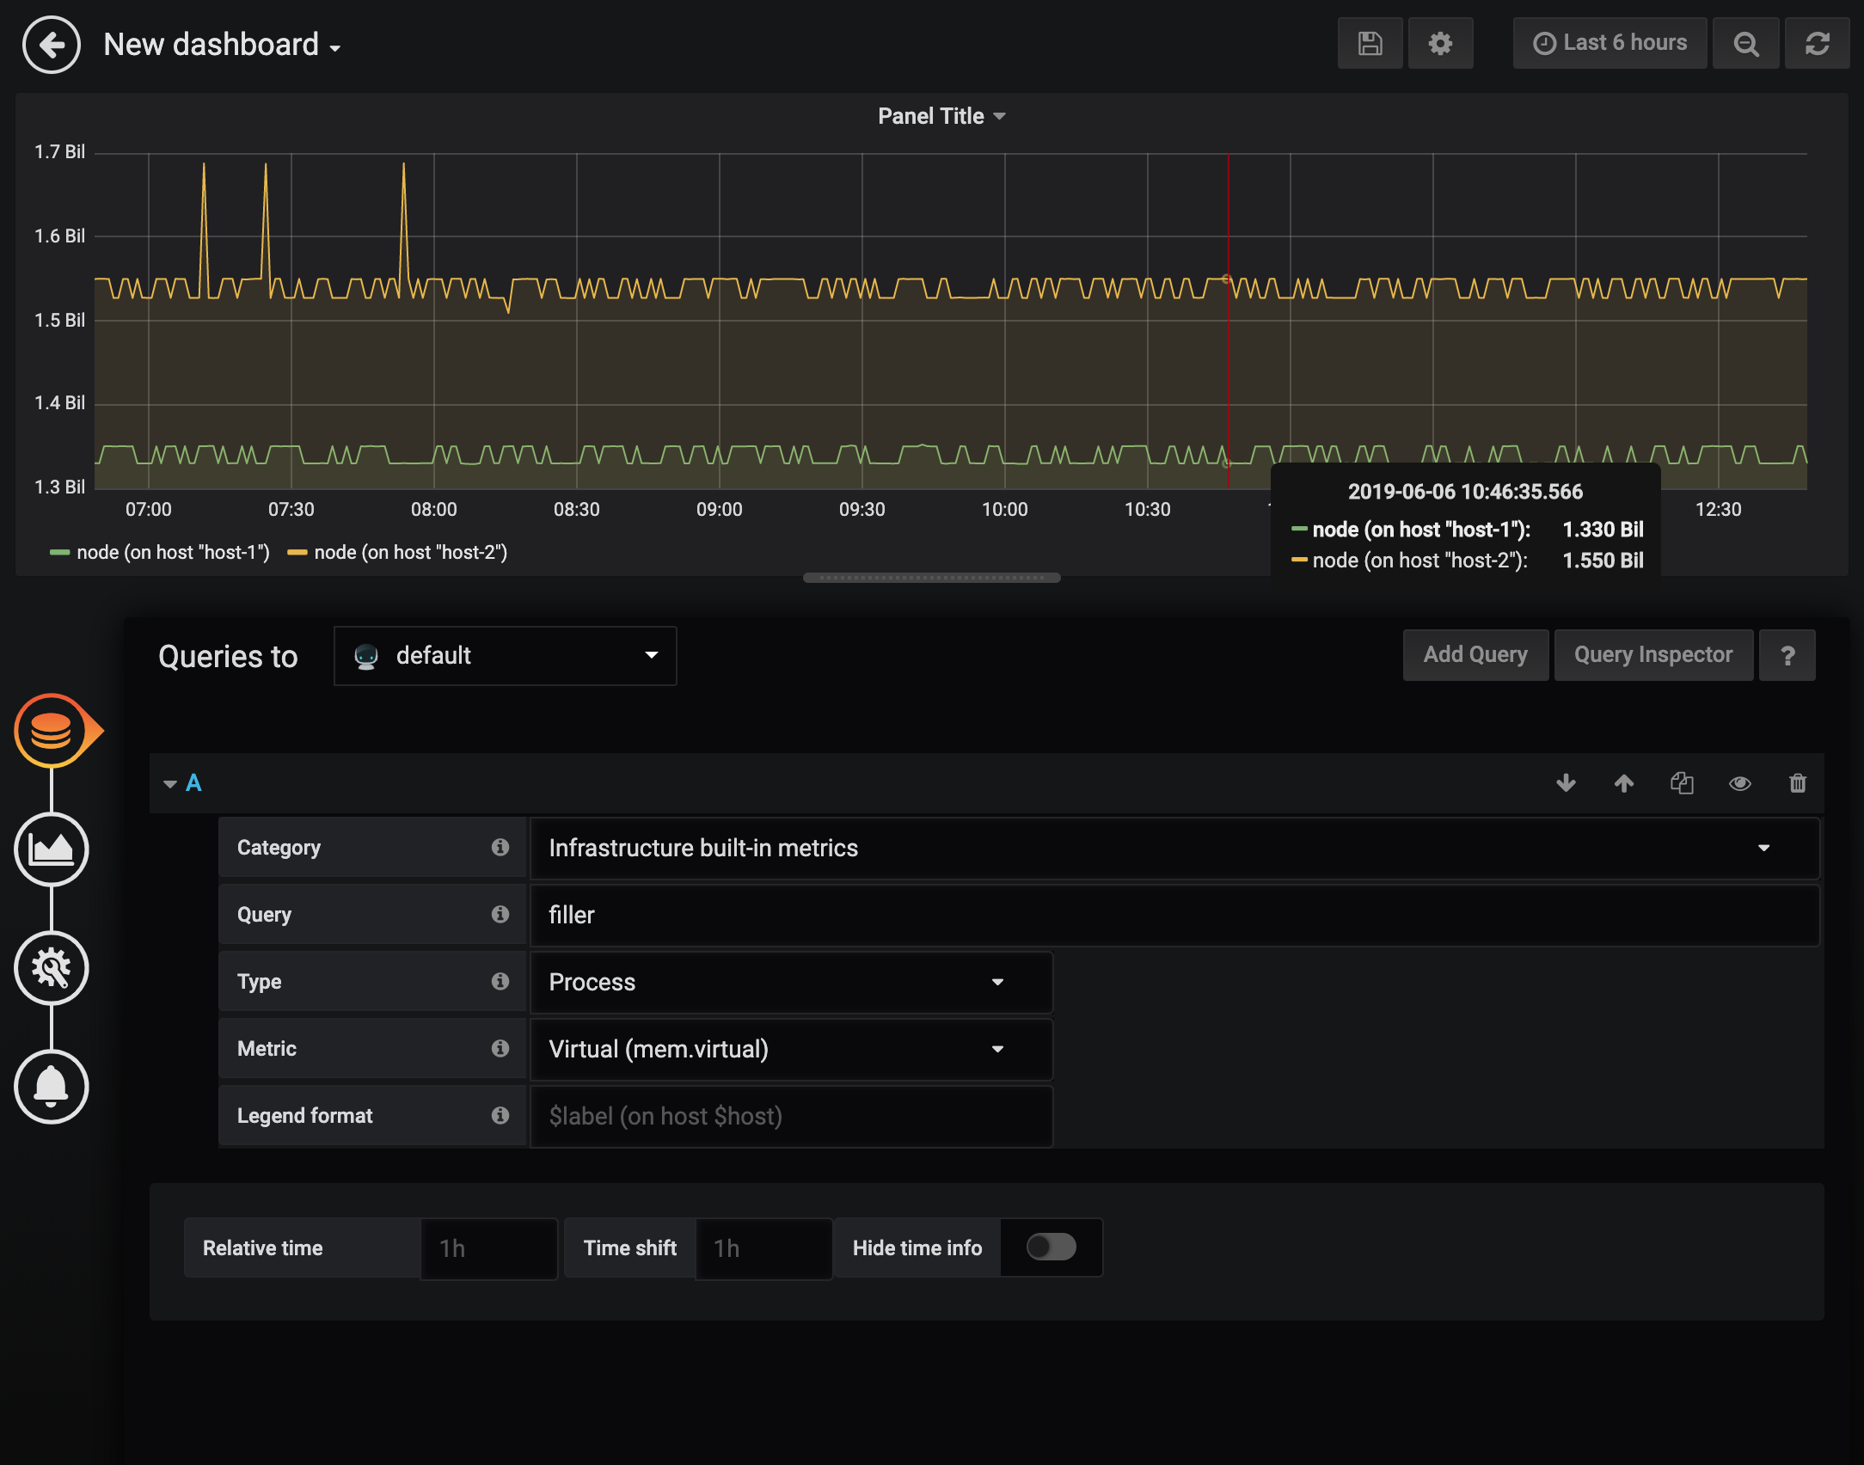Open the Visualization tab chart icon
Image resolution: width=1864 pixels, height=1465 pixels.
point(52,849)
